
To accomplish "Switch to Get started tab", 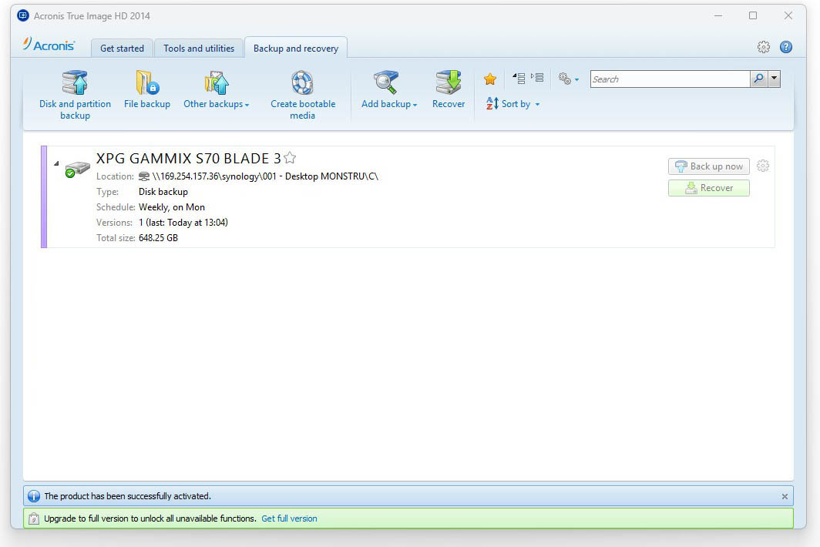I will pos(122,48).
